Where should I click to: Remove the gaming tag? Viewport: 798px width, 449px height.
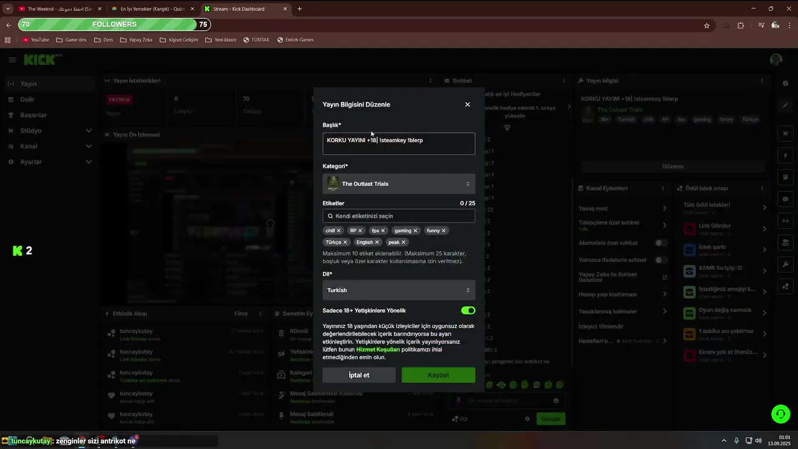click(x=415, y=231)
